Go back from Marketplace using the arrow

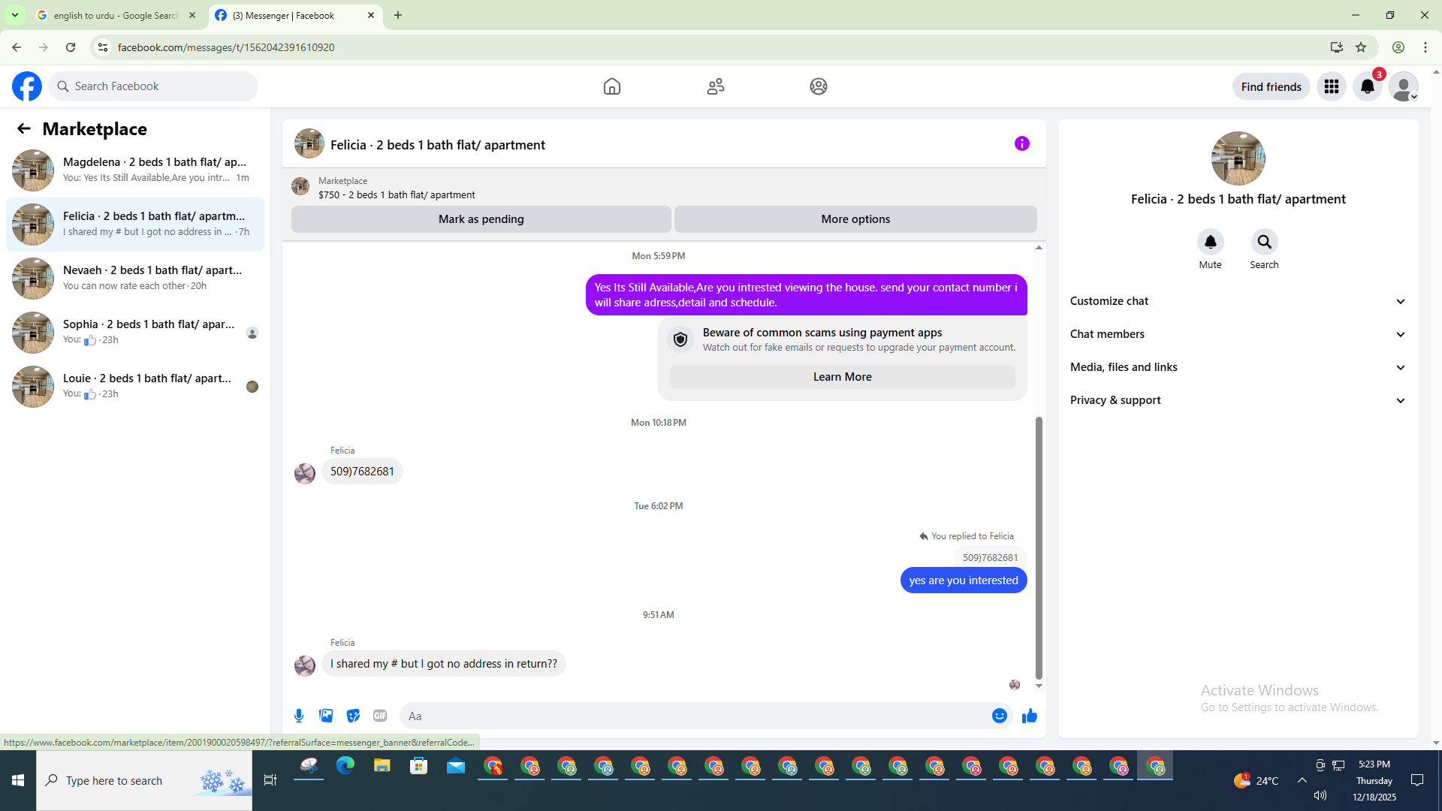(24, 128)
